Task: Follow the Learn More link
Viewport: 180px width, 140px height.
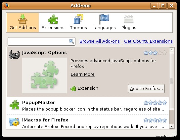Action: [83, 74]
